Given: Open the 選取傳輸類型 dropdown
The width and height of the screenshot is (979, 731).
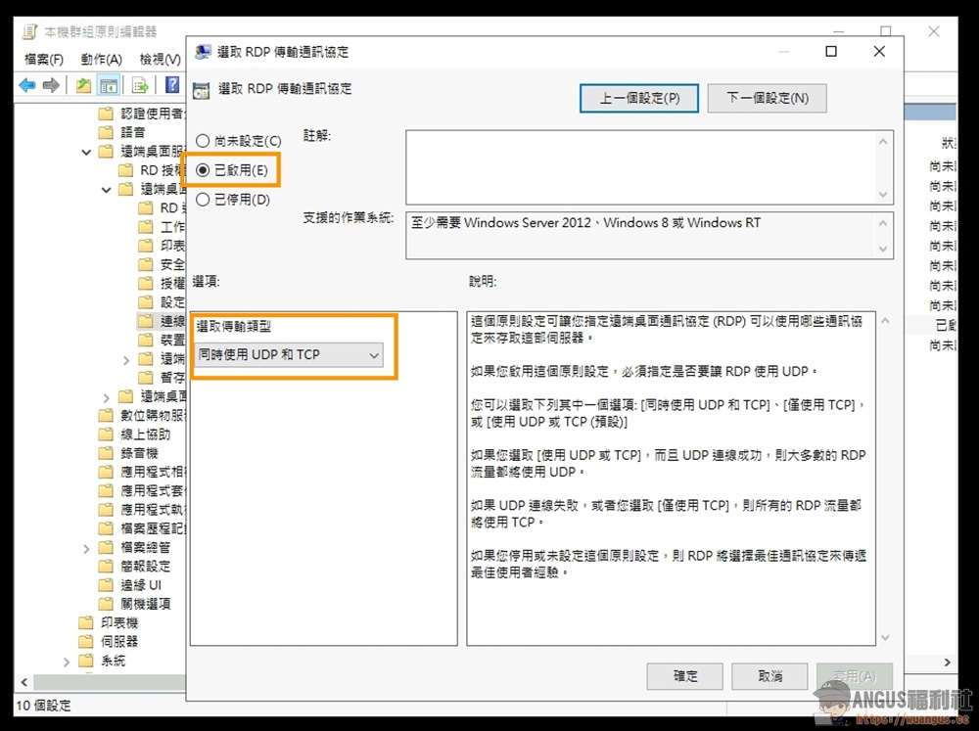Looking at the screenshot, I should click(289, 355).
